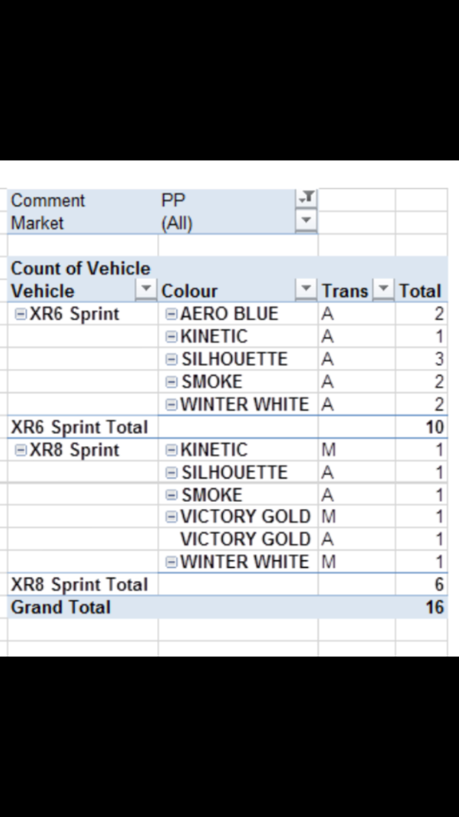Collapse VICTORY GOLD under XR8 Sprint
This screenshot has height=817, width=459.
171,517
